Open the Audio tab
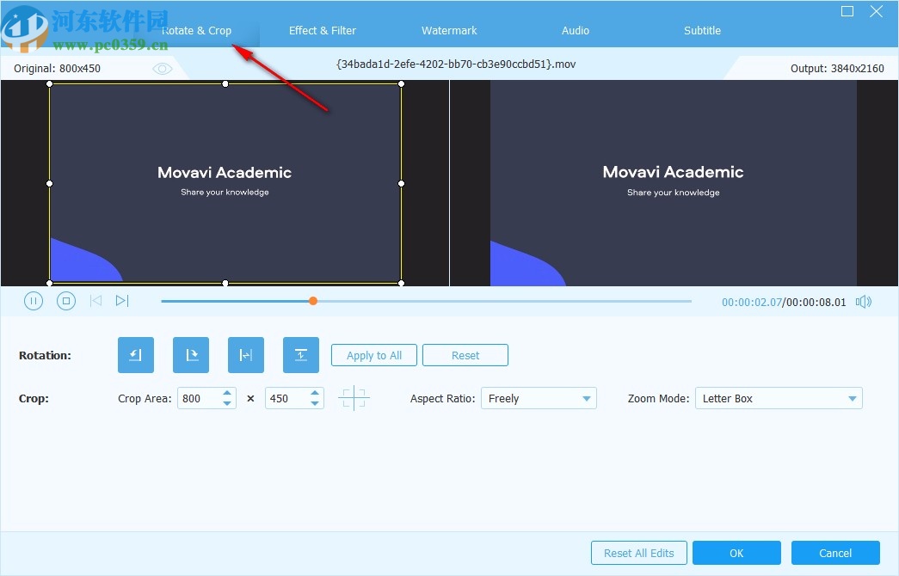 tap(575, 31)
